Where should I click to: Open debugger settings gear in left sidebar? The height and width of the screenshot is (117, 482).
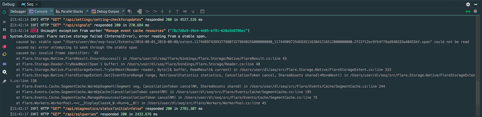[4, 72]
